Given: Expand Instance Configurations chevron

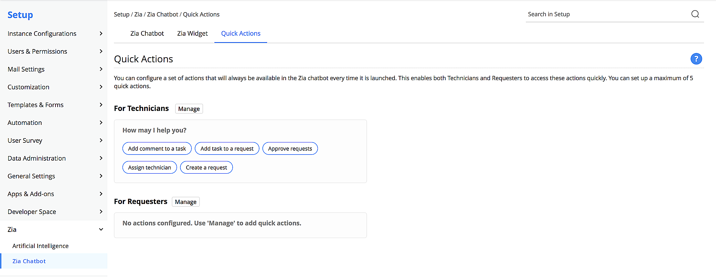Looking at the screenshot, I should tap(101, 34).
